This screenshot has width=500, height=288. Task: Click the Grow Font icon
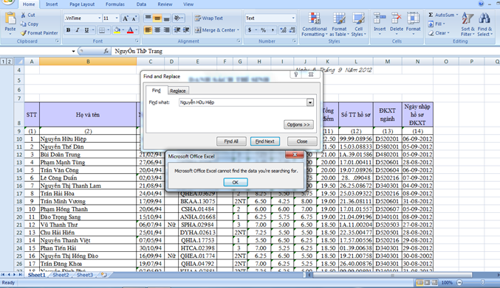click(x=126, y=18)
